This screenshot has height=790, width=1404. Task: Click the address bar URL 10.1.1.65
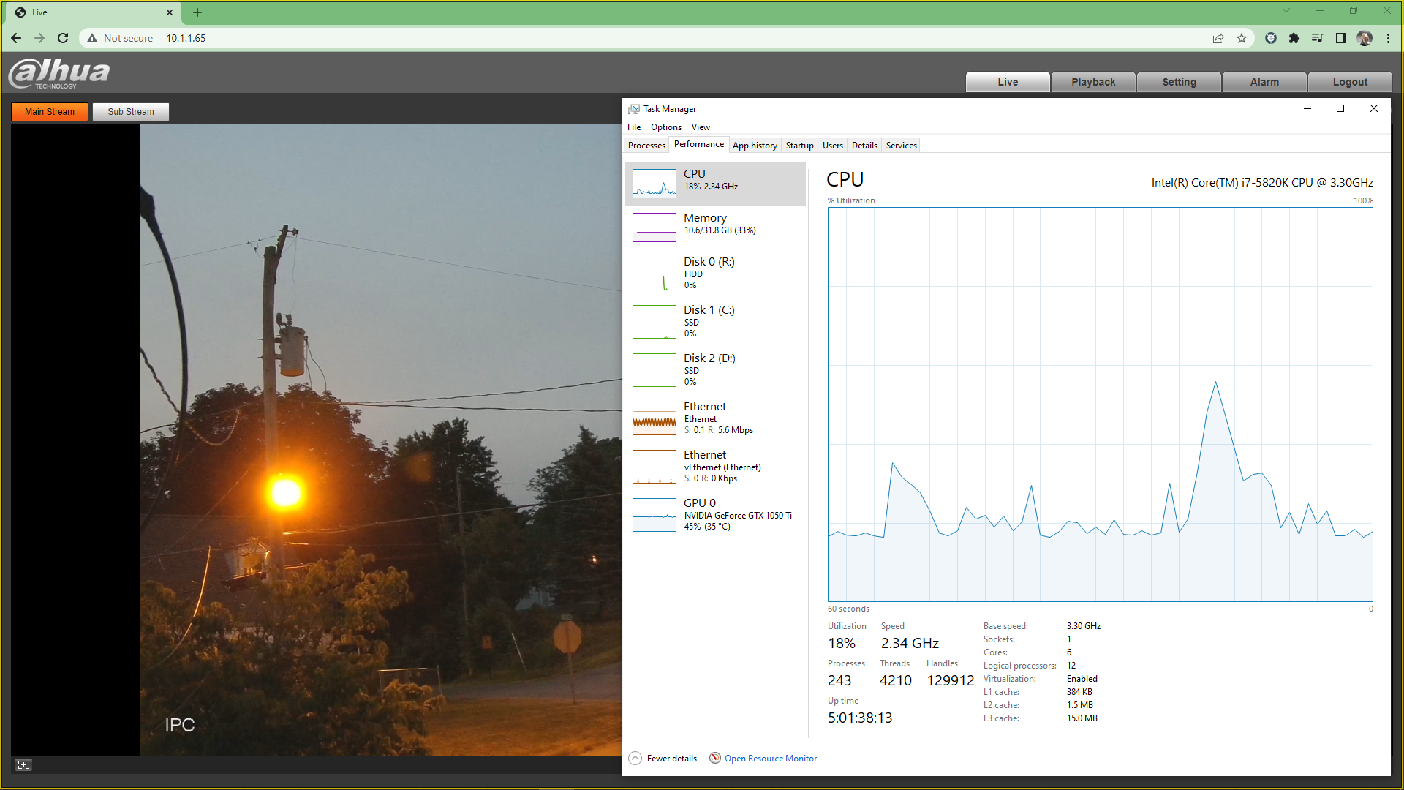(186, 38)
